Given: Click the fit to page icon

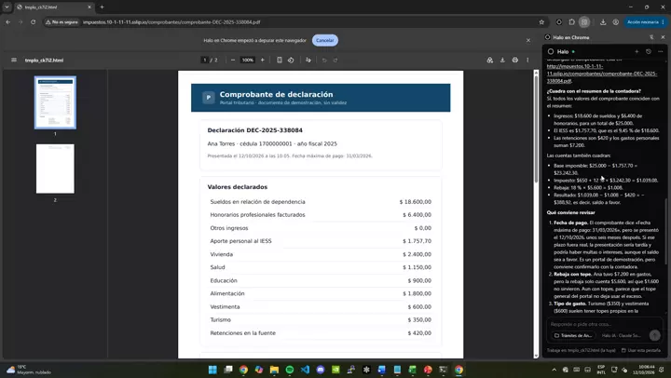Looking at the screenshot, I should [280, 60].
